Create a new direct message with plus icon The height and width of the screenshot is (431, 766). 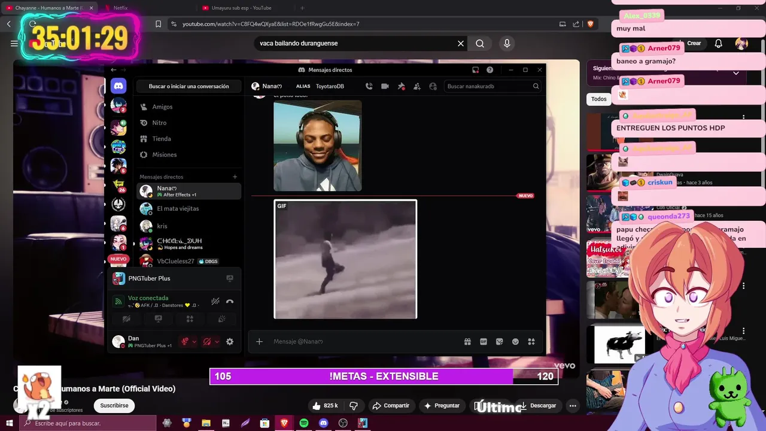(235, 177)
